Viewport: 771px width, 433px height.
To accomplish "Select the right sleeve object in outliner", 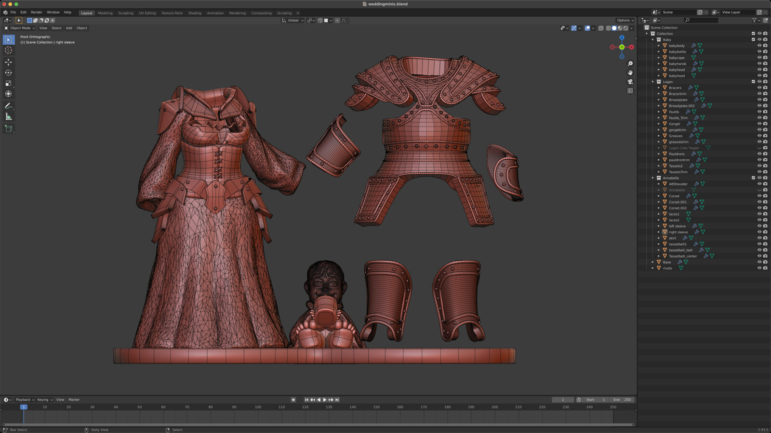I will coord(678,232).
